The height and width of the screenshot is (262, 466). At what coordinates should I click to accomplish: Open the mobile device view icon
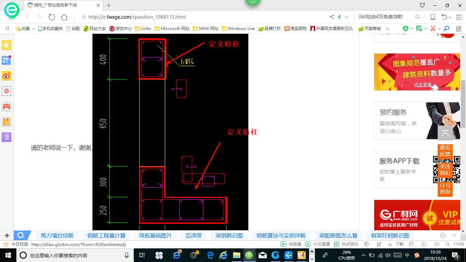(433, 17)
